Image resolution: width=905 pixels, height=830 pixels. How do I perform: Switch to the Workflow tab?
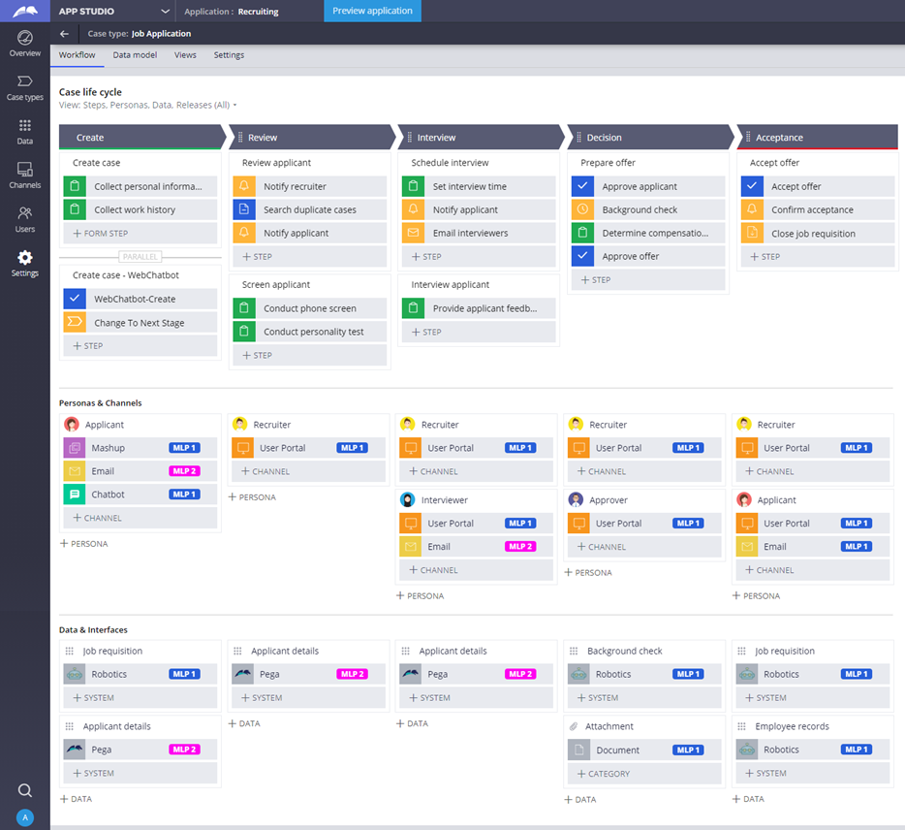77,55
